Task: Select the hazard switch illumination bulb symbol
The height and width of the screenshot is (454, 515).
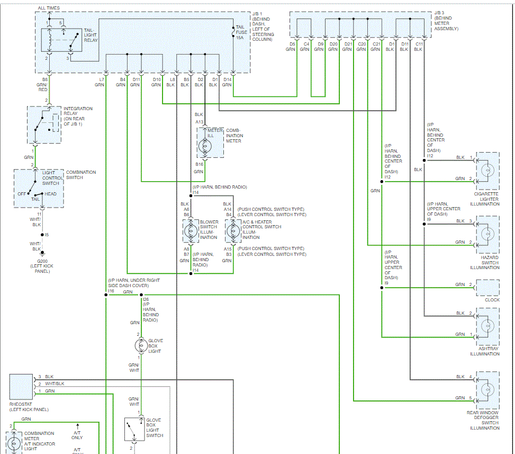Action: pos(487,234)
